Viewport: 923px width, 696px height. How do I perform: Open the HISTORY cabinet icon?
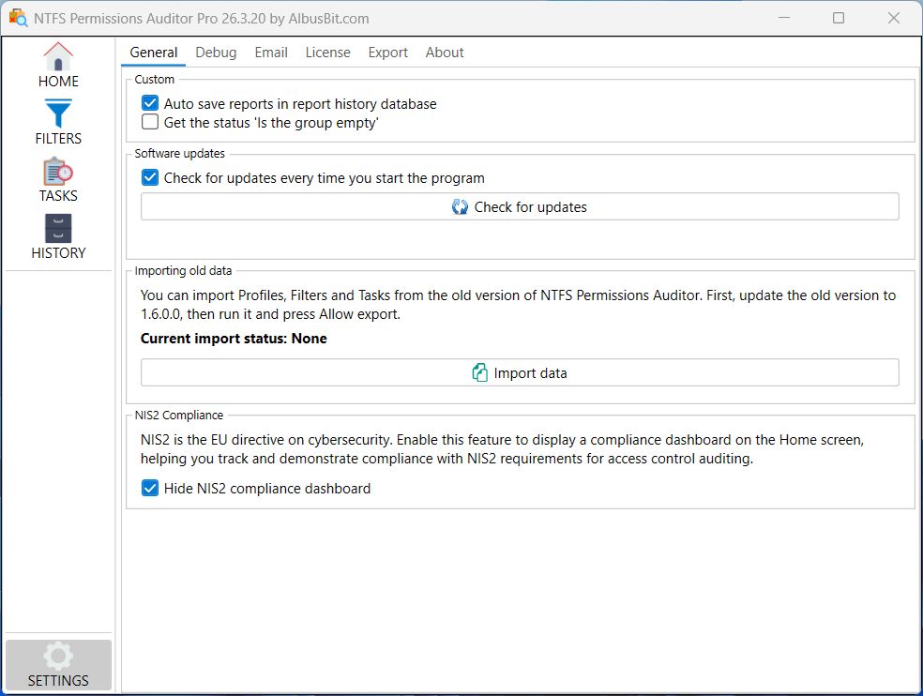(58, 229)
